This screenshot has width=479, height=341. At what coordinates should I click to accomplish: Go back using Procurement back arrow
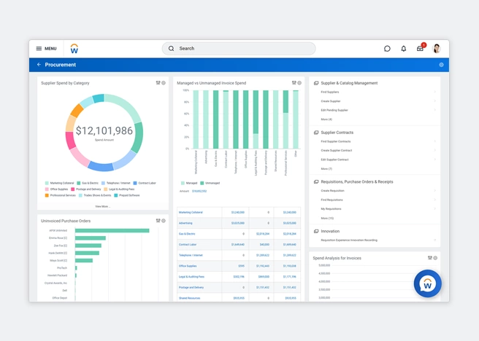tap(39, 65)
